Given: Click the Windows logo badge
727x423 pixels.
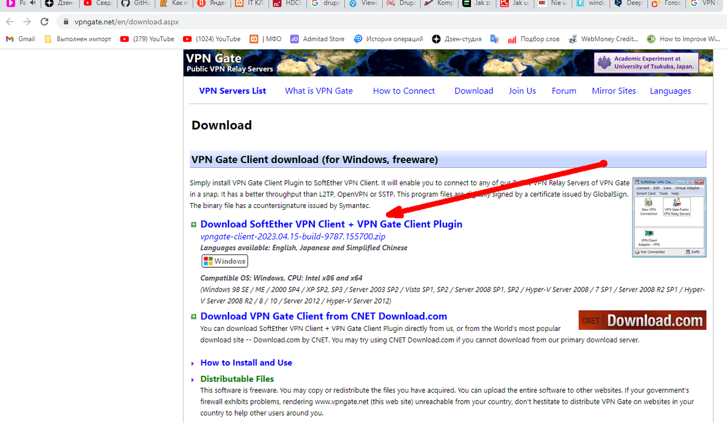Looking at the screenshot, I should (x=225, y=261).
